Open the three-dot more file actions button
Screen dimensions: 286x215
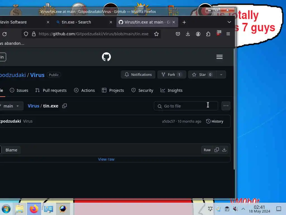click(x=226, y=106)
